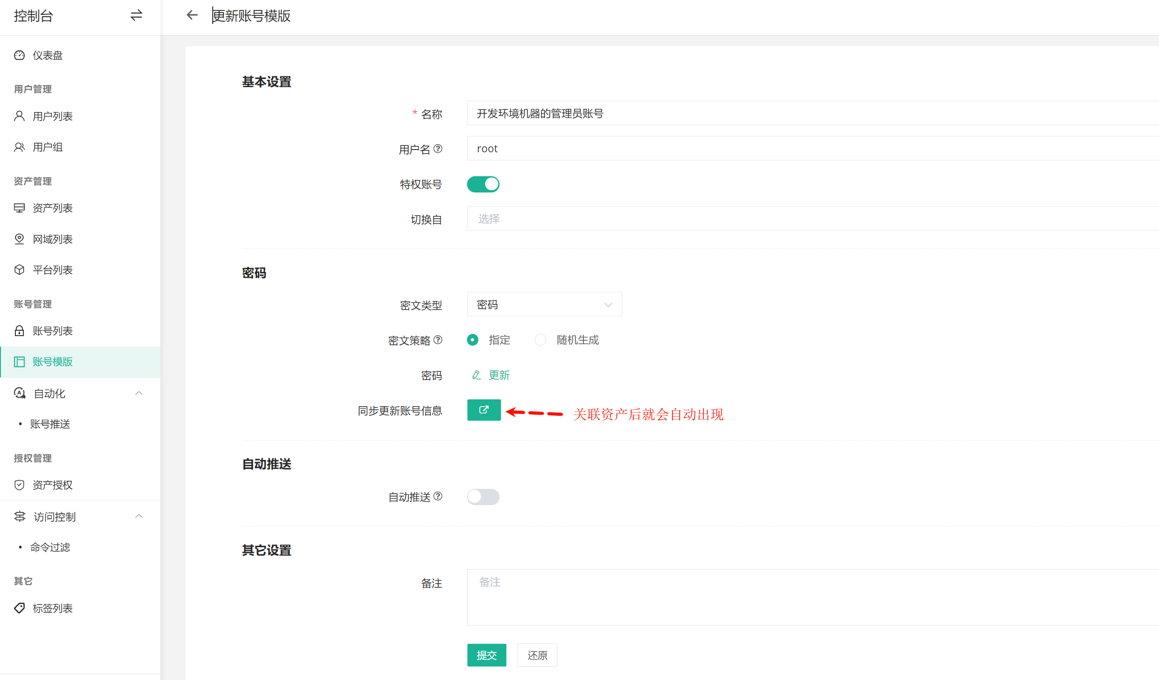Image resolution: width=1159 pixels, height=680 pixels.
Task: Open 资产授权 menu item
Action: 52,485
